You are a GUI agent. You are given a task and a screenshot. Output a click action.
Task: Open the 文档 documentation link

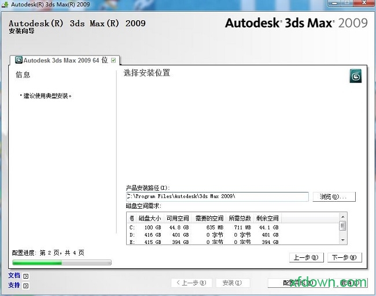coord(14,276)
